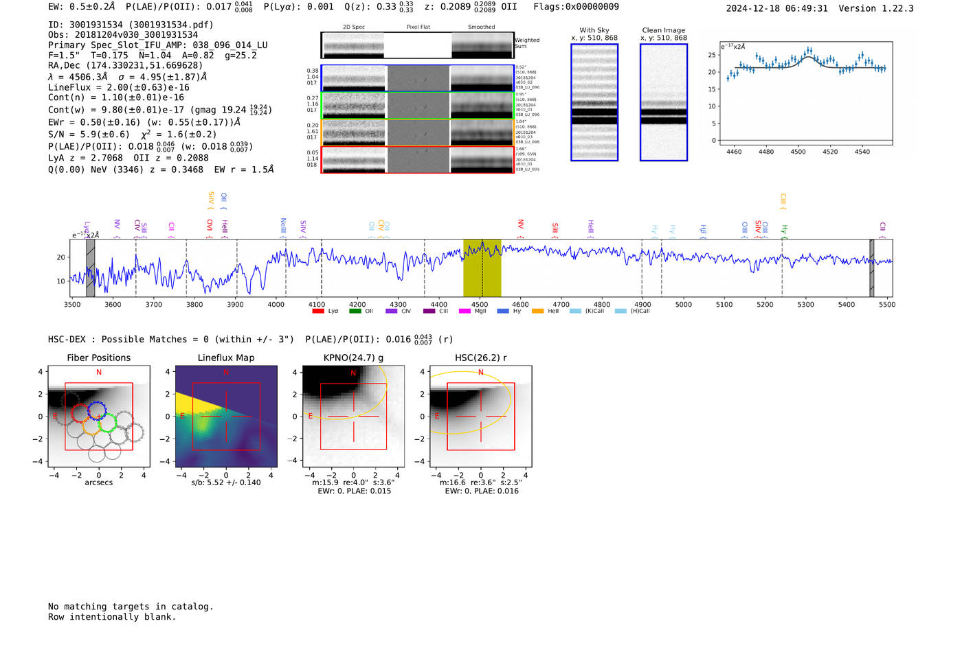Click the hatched gray region near 5460
Screen dimensions: 962x654
pyautogui.click(x=872, y=268)
